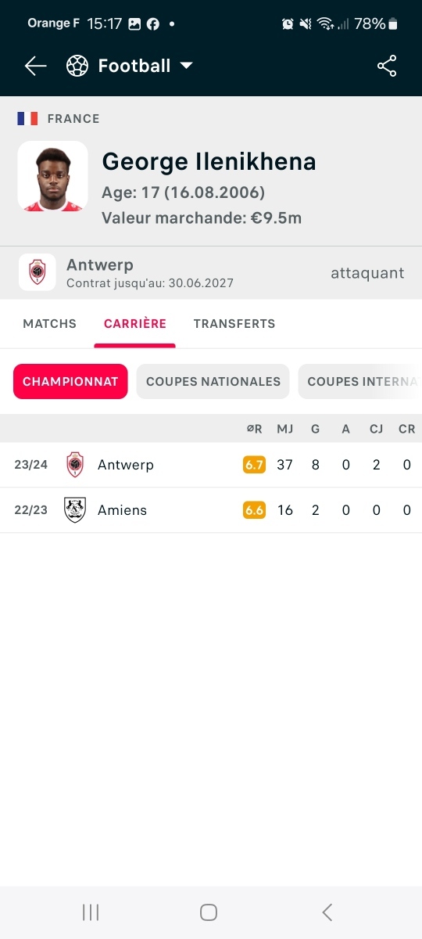Tap the French flag icon
Image resolution: width=422 pixels, height=939 pixels.
tap(27, 119)
